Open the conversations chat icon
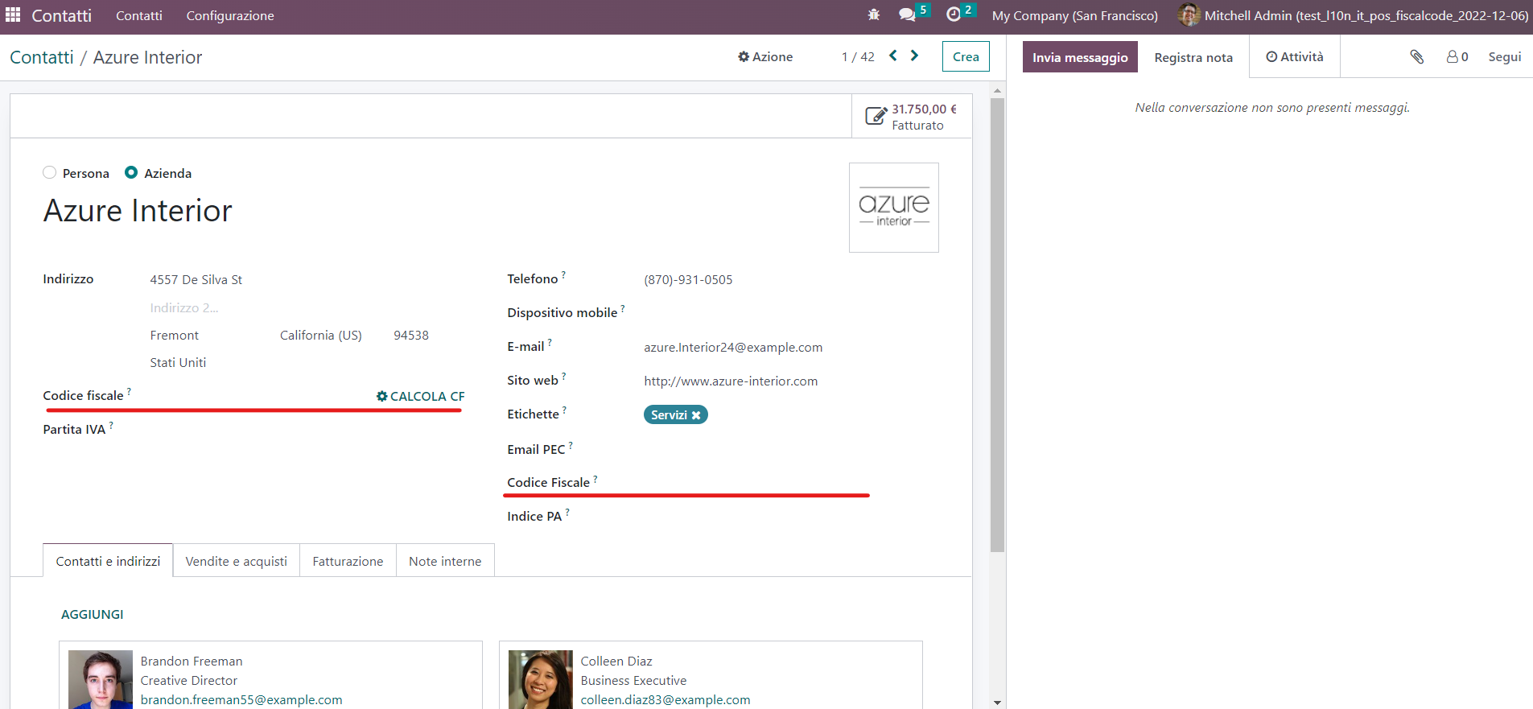 click(907, 14)
